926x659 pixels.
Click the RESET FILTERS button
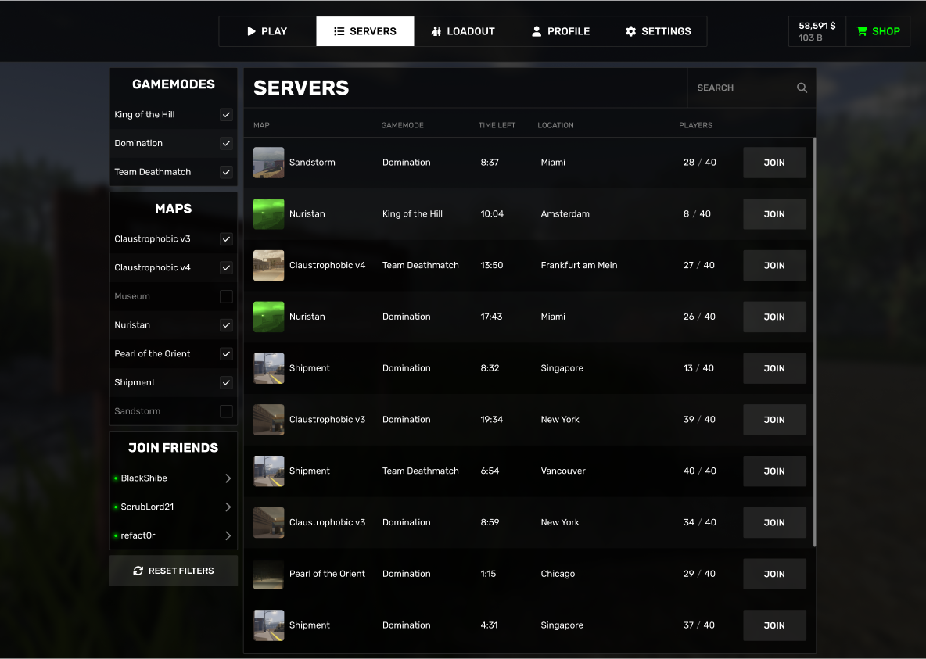click(173, 571)
